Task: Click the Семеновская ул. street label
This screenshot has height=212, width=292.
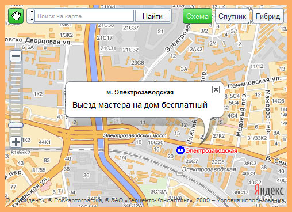Action: (255, 82)
